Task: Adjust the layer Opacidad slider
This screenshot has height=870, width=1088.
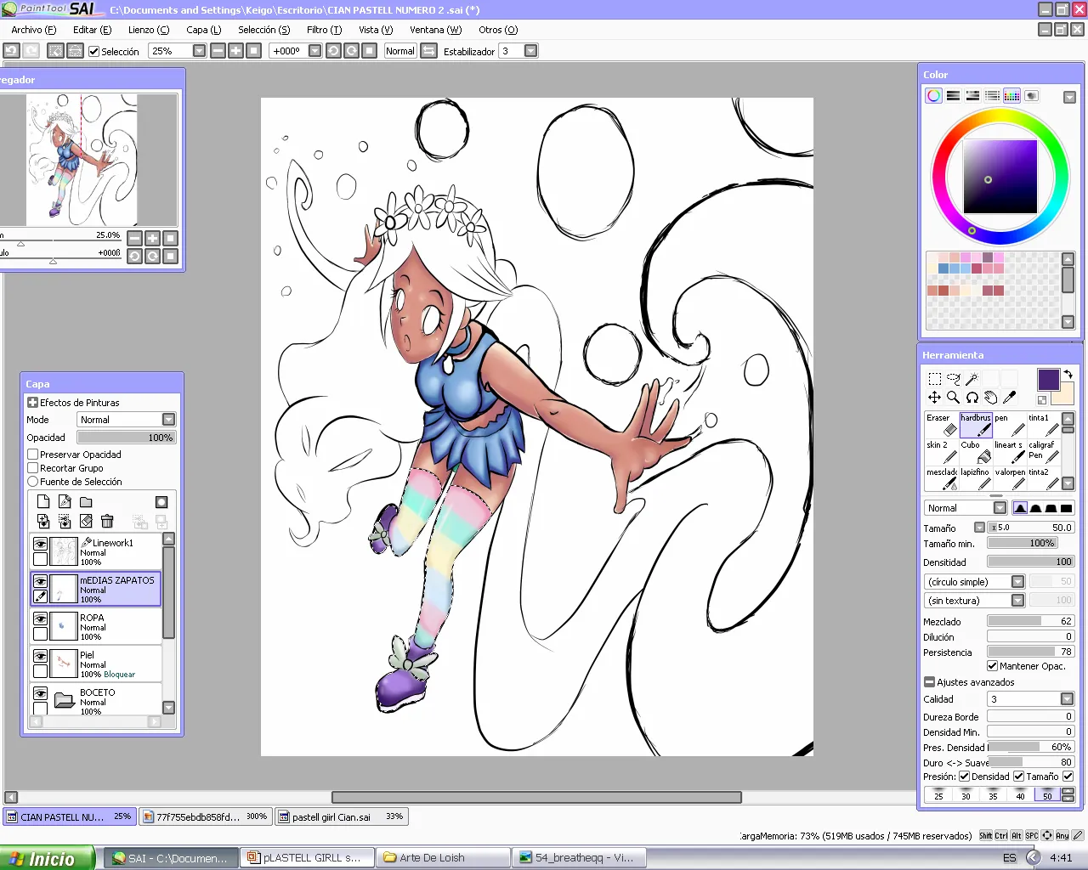Action: (127, 438)
